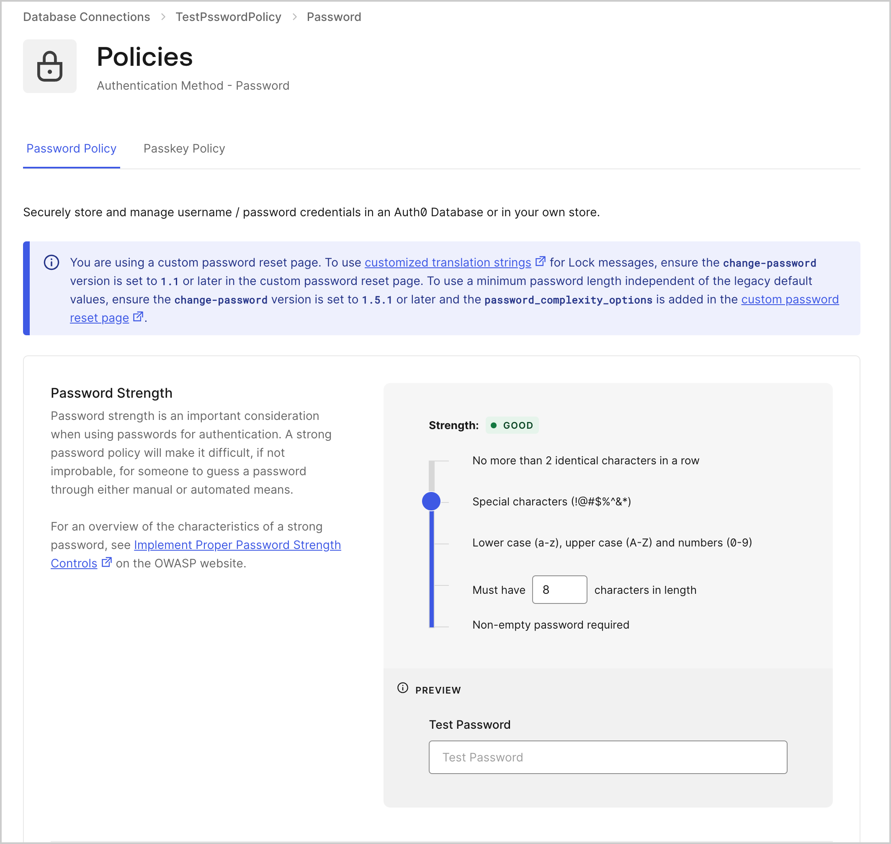Select the Password Policy tab
Screen dimensions: 891x844
(71, 148)
